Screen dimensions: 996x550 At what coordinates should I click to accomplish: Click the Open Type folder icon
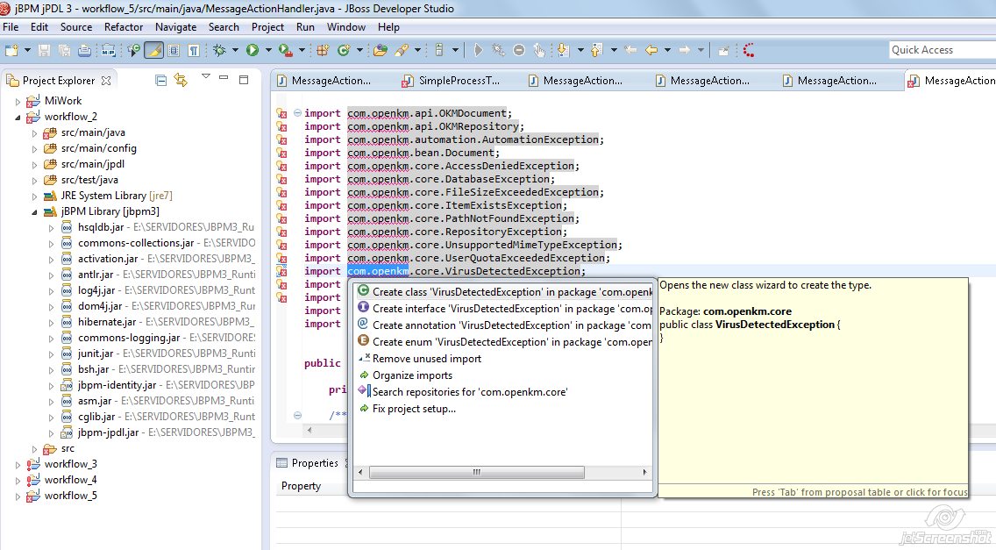click(380, 50)
